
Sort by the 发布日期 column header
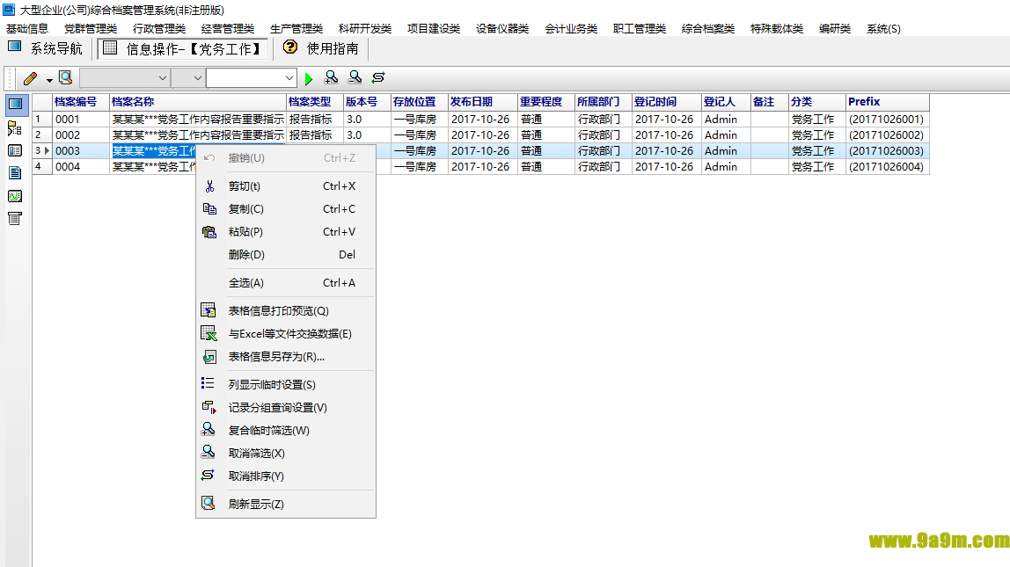pyautogui.click(x=482, y=102)
